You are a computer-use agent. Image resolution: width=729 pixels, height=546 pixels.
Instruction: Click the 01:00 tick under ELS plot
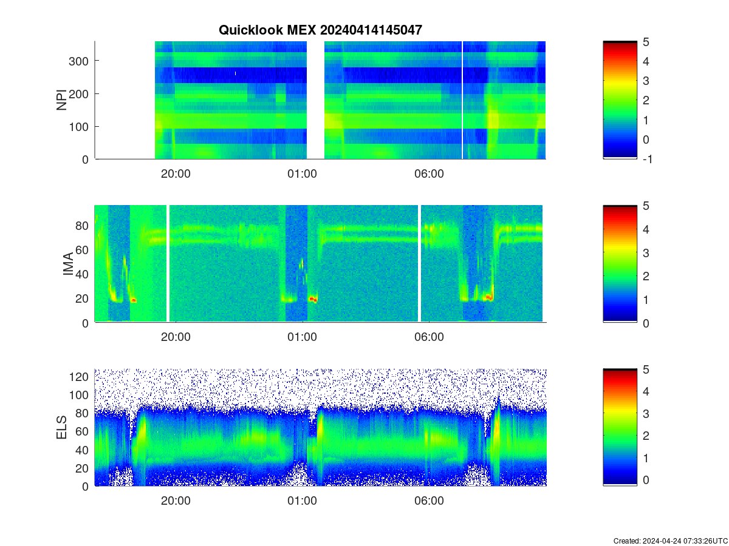302,501
